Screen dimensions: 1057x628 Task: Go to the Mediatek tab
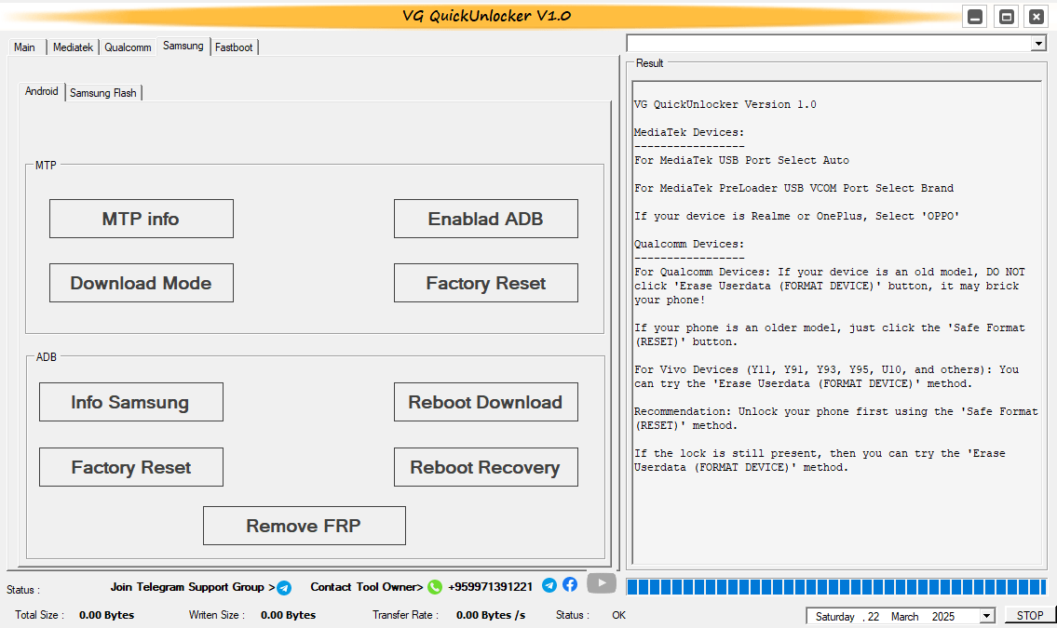(73, 47)
